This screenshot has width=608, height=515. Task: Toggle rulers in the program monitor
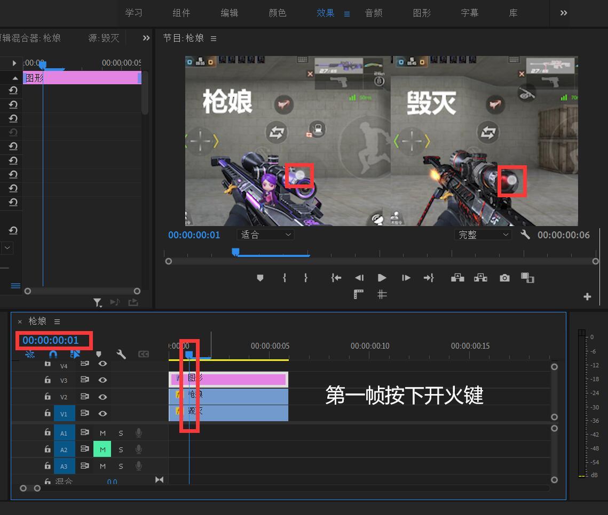click(x=359, y=294)
